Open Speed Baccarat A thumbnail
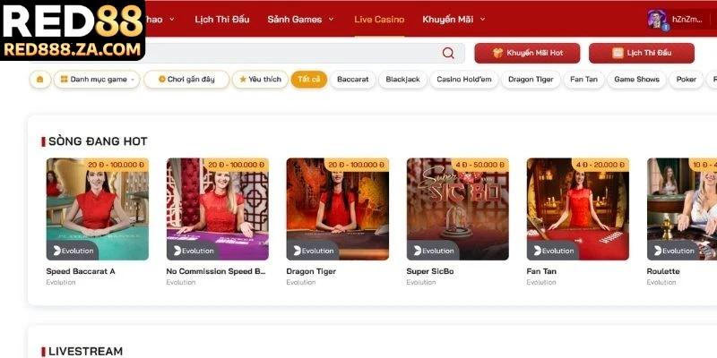The image size is (717, 358). tap(98, 209)
